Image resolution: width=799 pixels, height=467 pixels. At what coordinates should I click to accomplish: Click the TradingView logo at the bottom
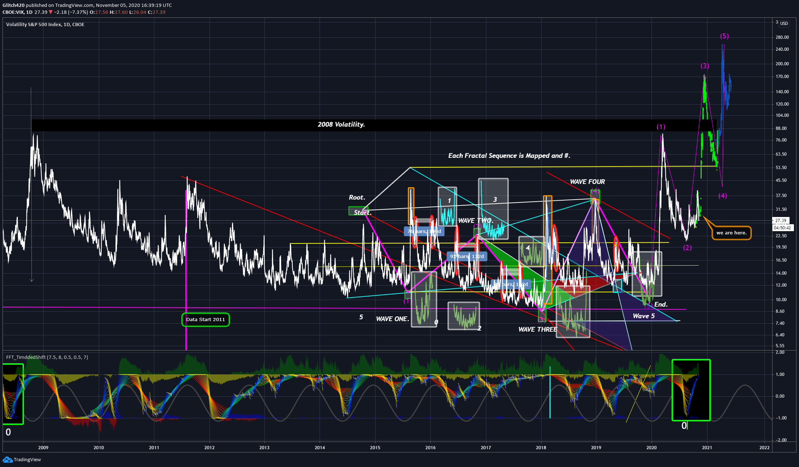[22, 459]
